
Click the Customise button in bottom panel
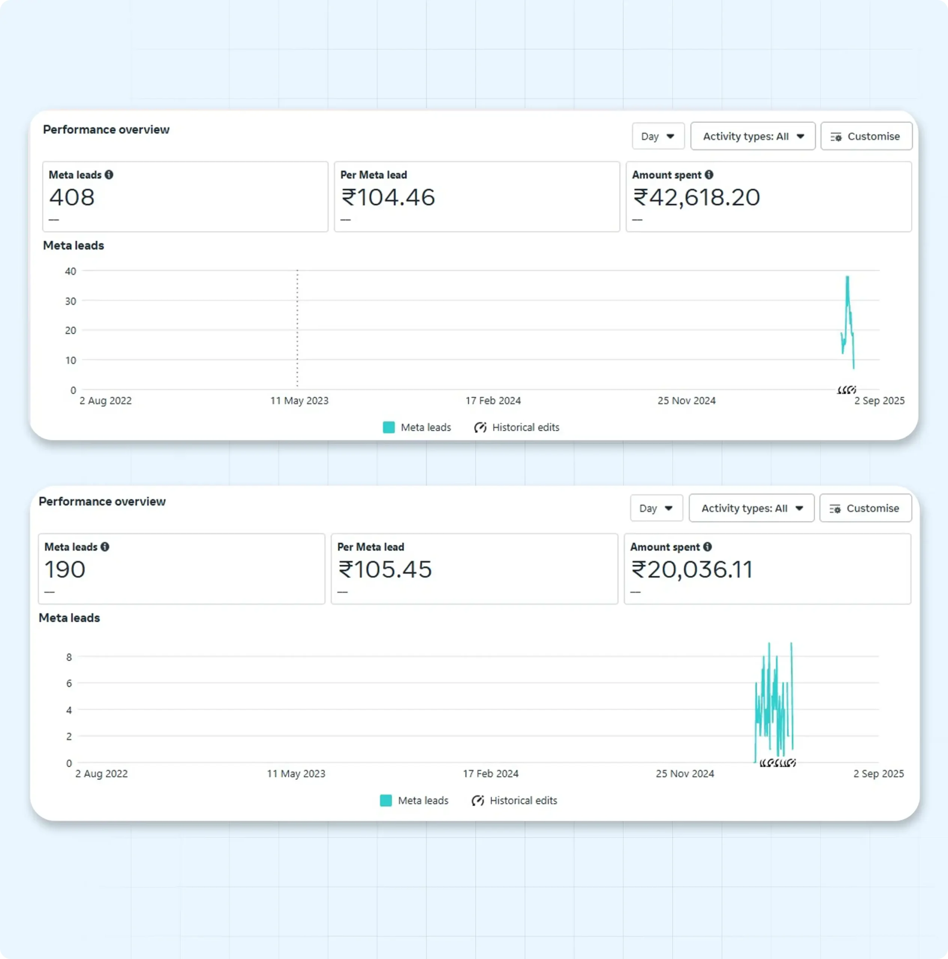tap(865, 508)
